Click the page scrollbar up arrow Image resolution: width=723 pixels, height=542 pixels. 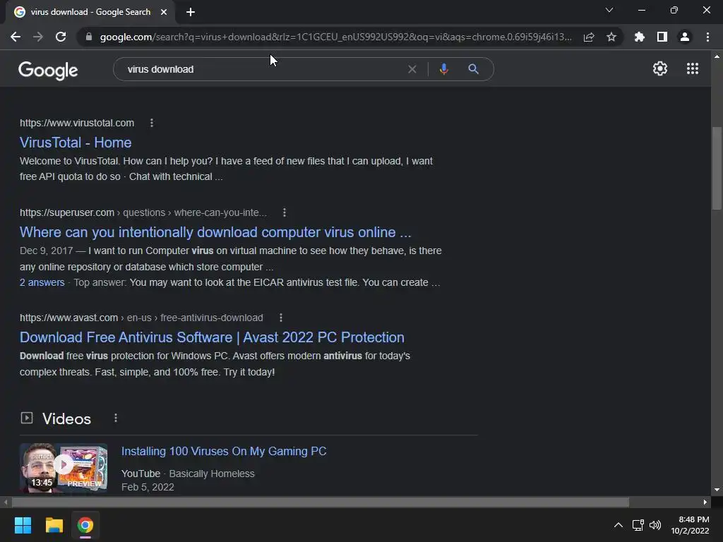pyautogui.click(x=717, y=56)
